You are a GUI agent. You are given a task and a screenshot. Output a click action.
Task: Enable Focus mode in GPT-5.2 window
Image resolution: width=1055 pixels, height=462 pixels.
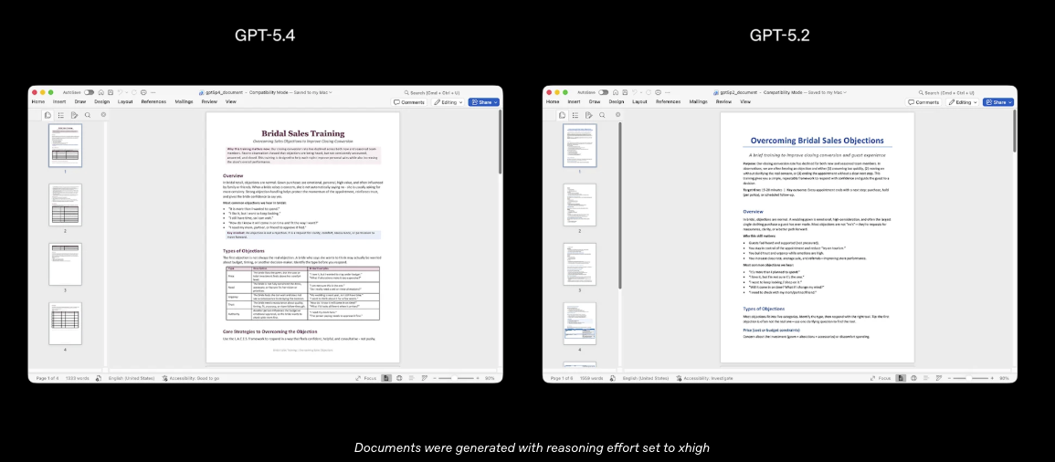coord(881,378)
